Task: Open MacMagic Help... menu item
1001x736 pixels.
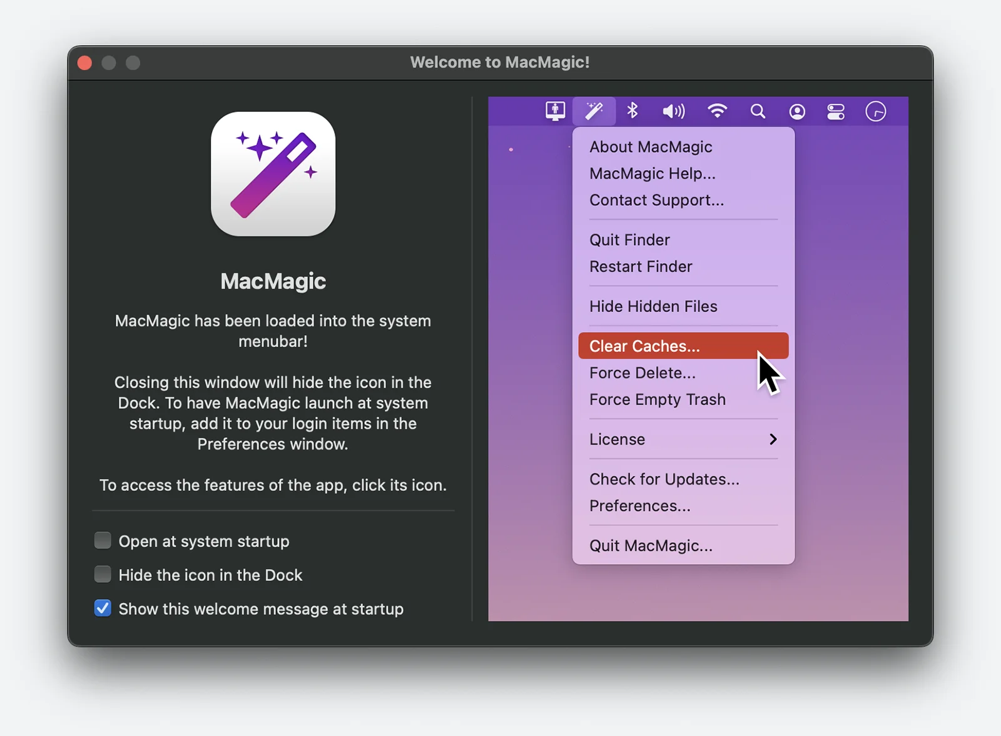Action: (x=683, y=173)
